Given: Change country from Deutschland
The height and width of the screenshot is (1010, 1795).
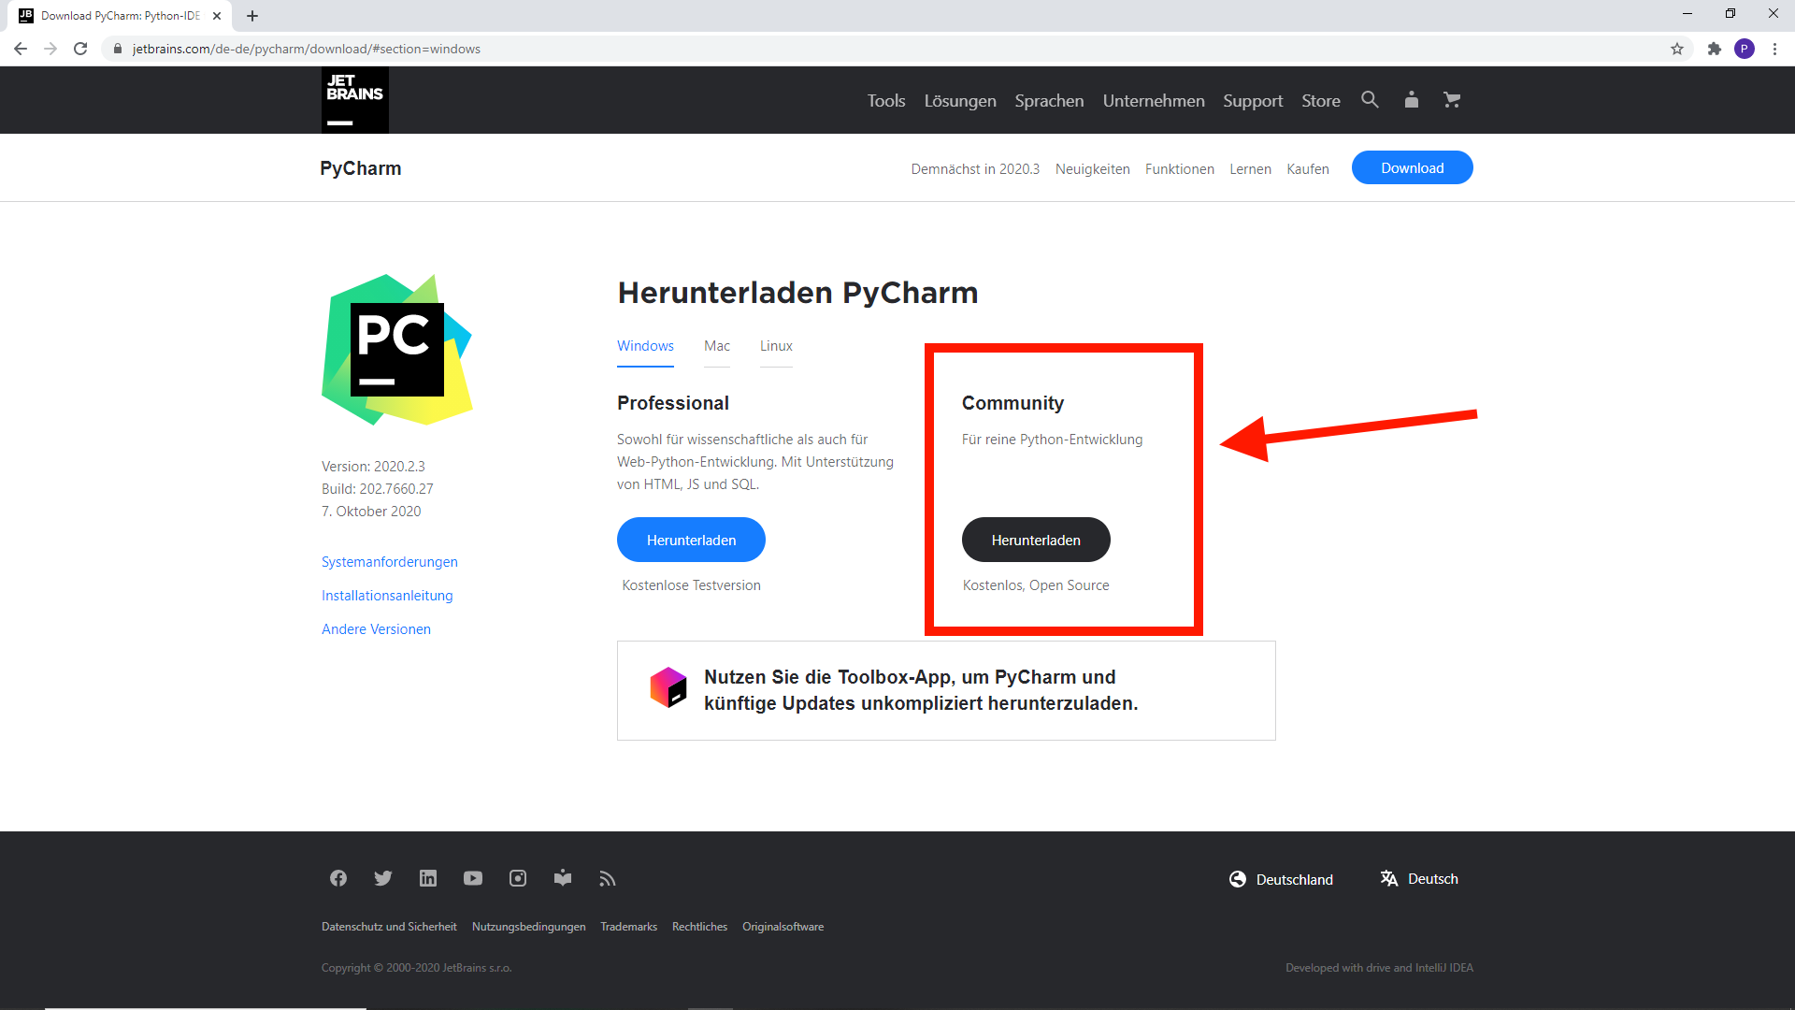Looking at the screenshot, I should (1281, 879).
